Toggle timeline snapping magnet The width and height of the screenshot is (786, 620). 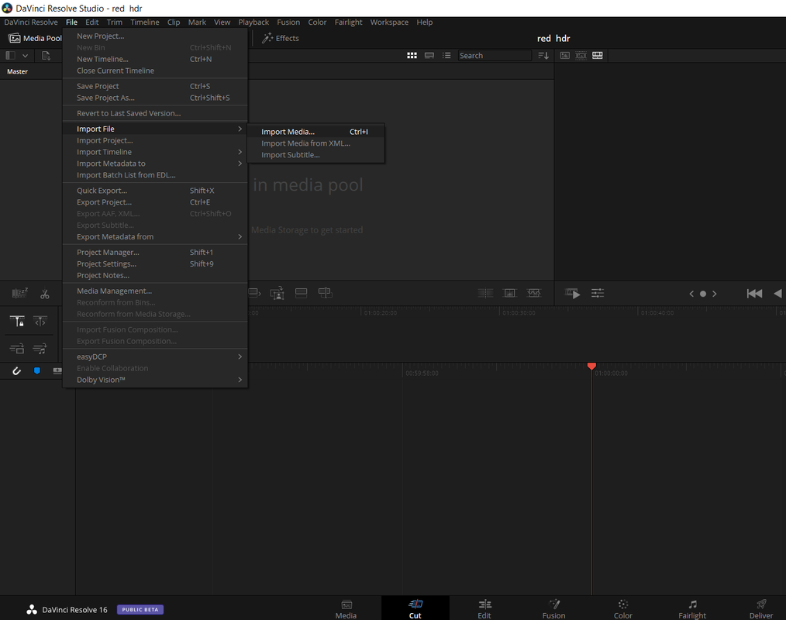point(16,371)
